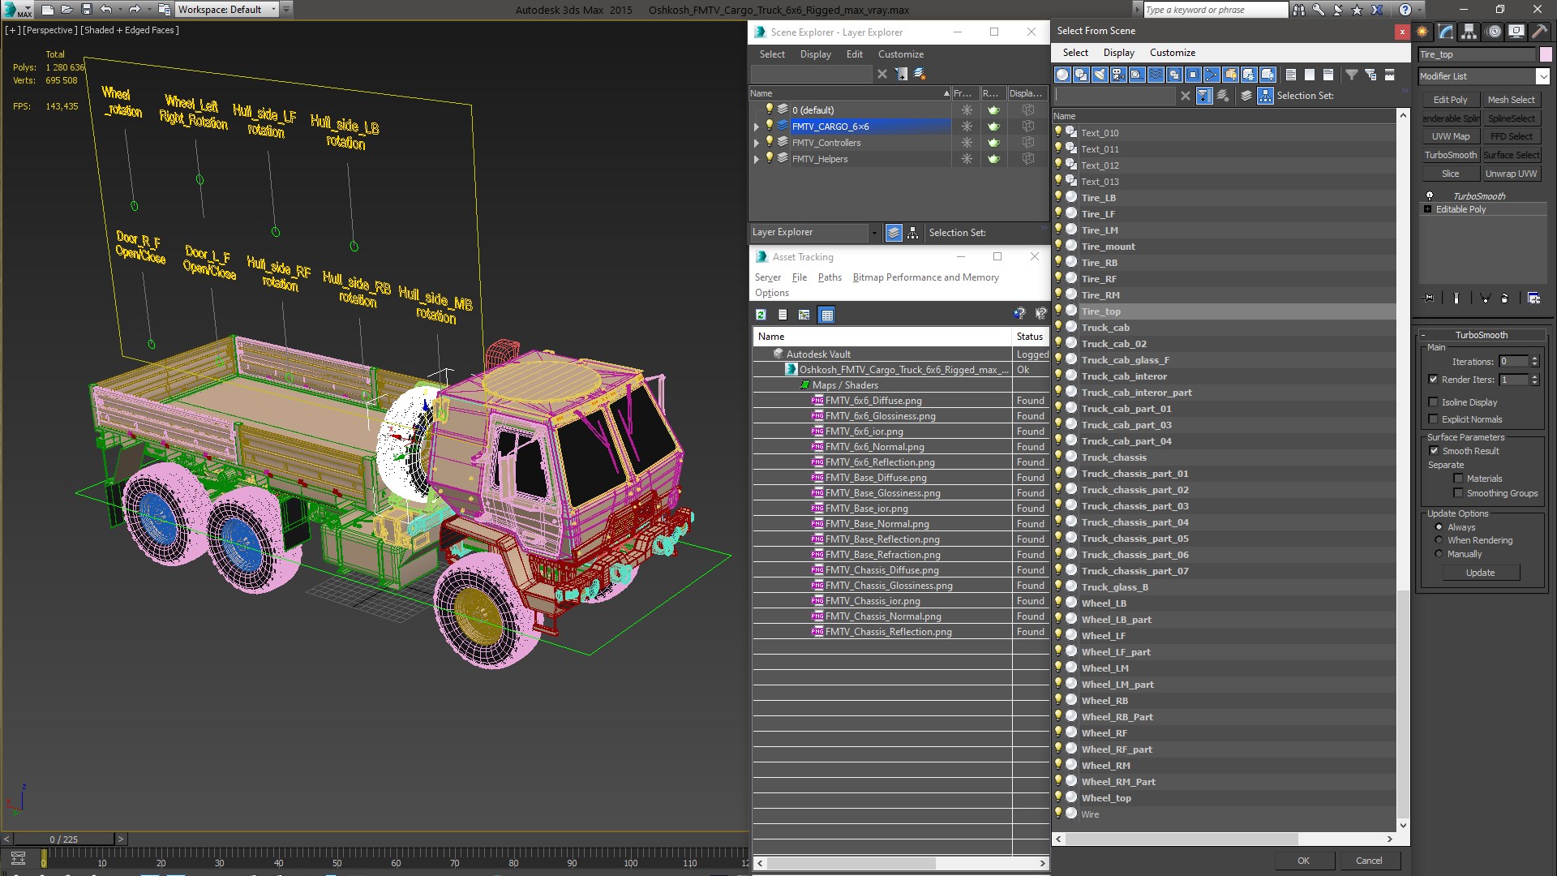Select When Rendering update option
The width and height of the screenshot is (1557, 876).
1439,540
